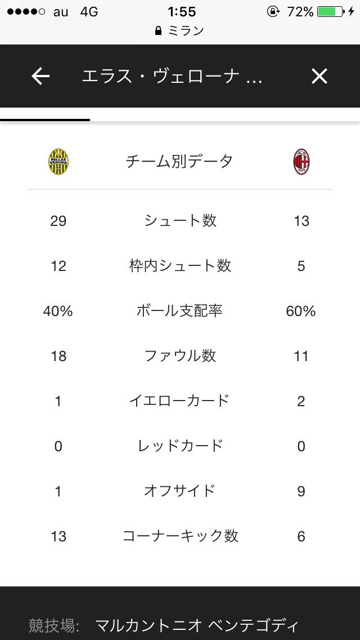Viewport: 360px width, 640px height.
Task: Close the match stats panel with X
Action: coord(319,76)
